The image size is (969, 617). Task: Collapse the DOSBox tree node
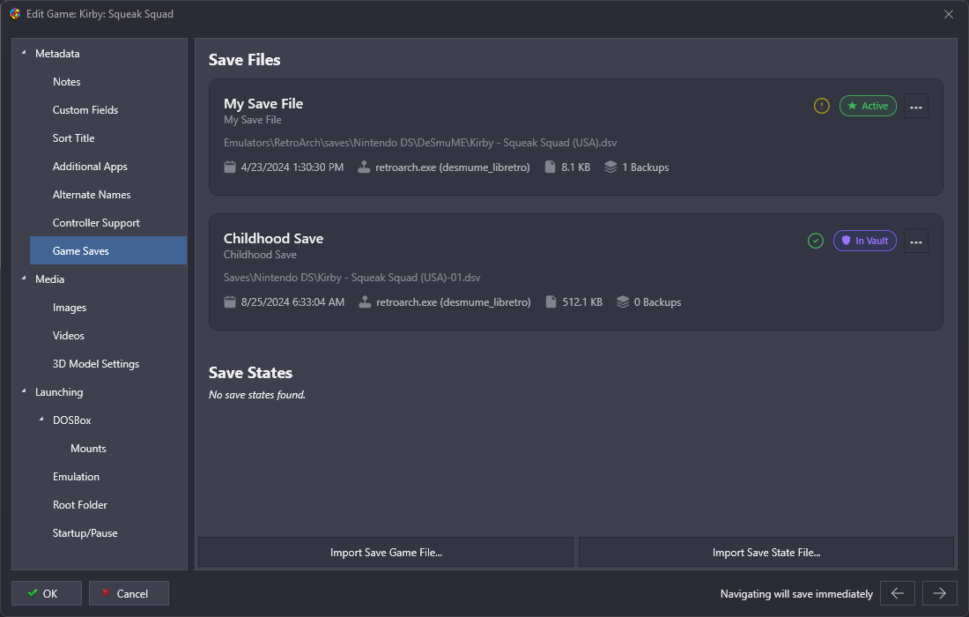click(41, 420)
